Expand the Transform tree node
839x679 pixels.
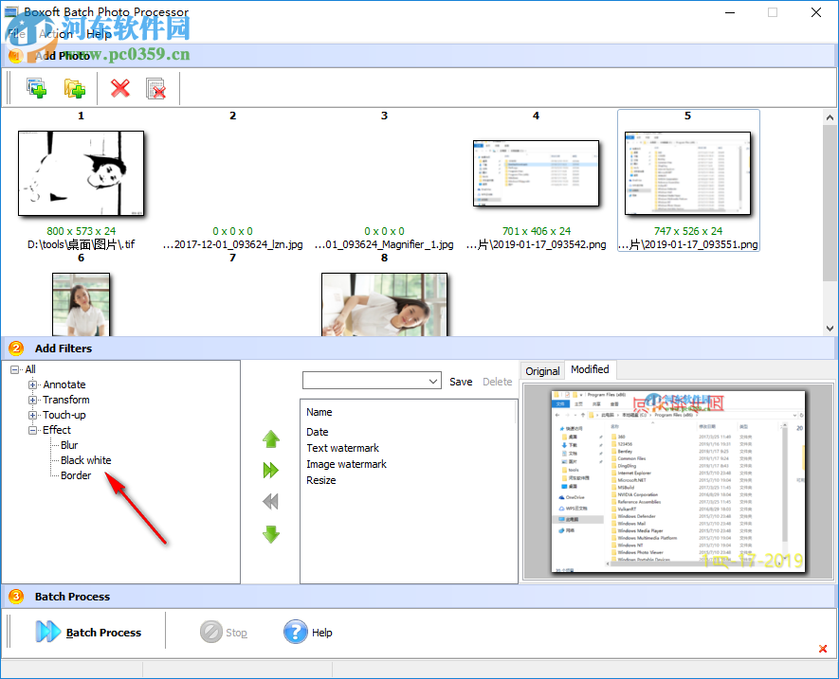coord(33,400)
